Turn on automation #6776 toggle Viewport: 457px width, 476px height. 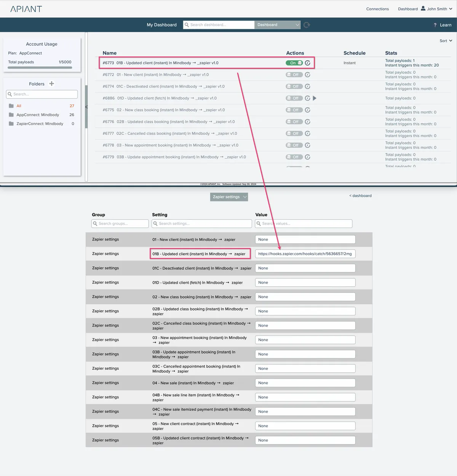point(294,122)
